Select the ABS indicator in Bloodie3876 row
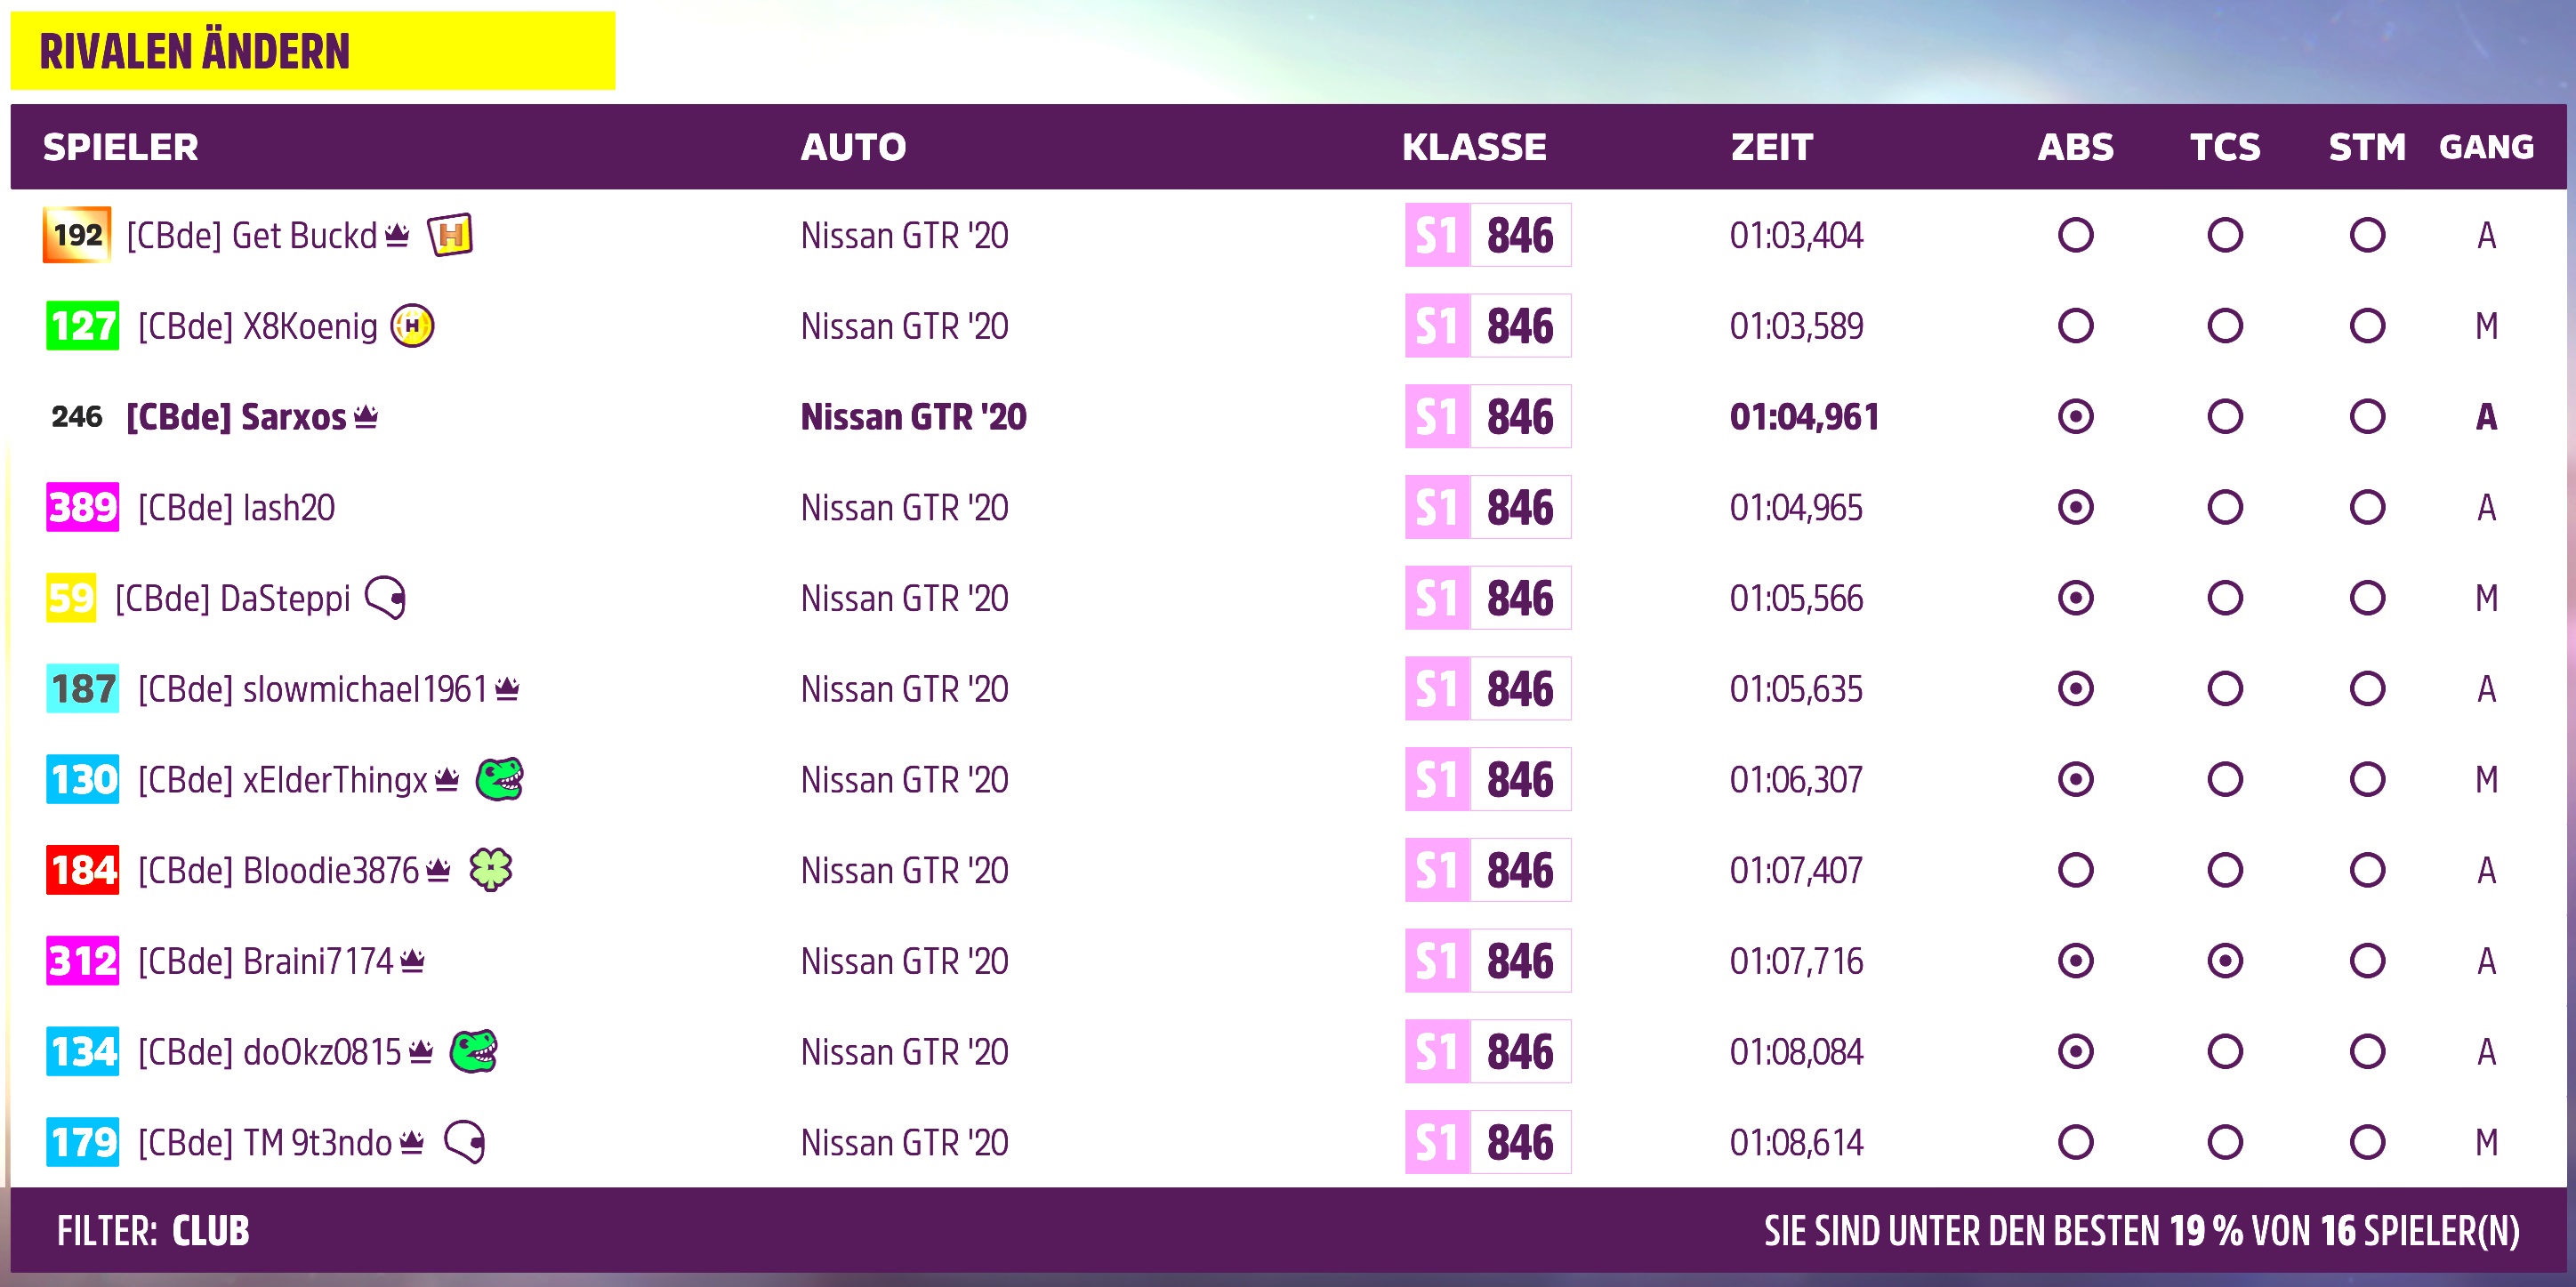2576x1287 pixels. (2076, 870)
